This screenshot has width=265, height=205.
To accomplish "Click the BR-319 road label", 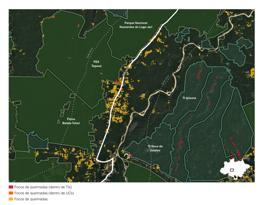I will pyautogui.click(x=126, y=72).
